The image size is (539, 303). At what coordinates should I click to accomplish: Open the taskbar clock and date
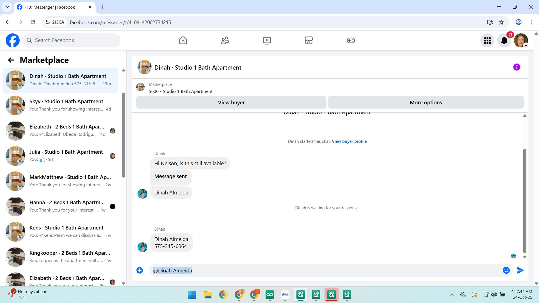[522, 295]
